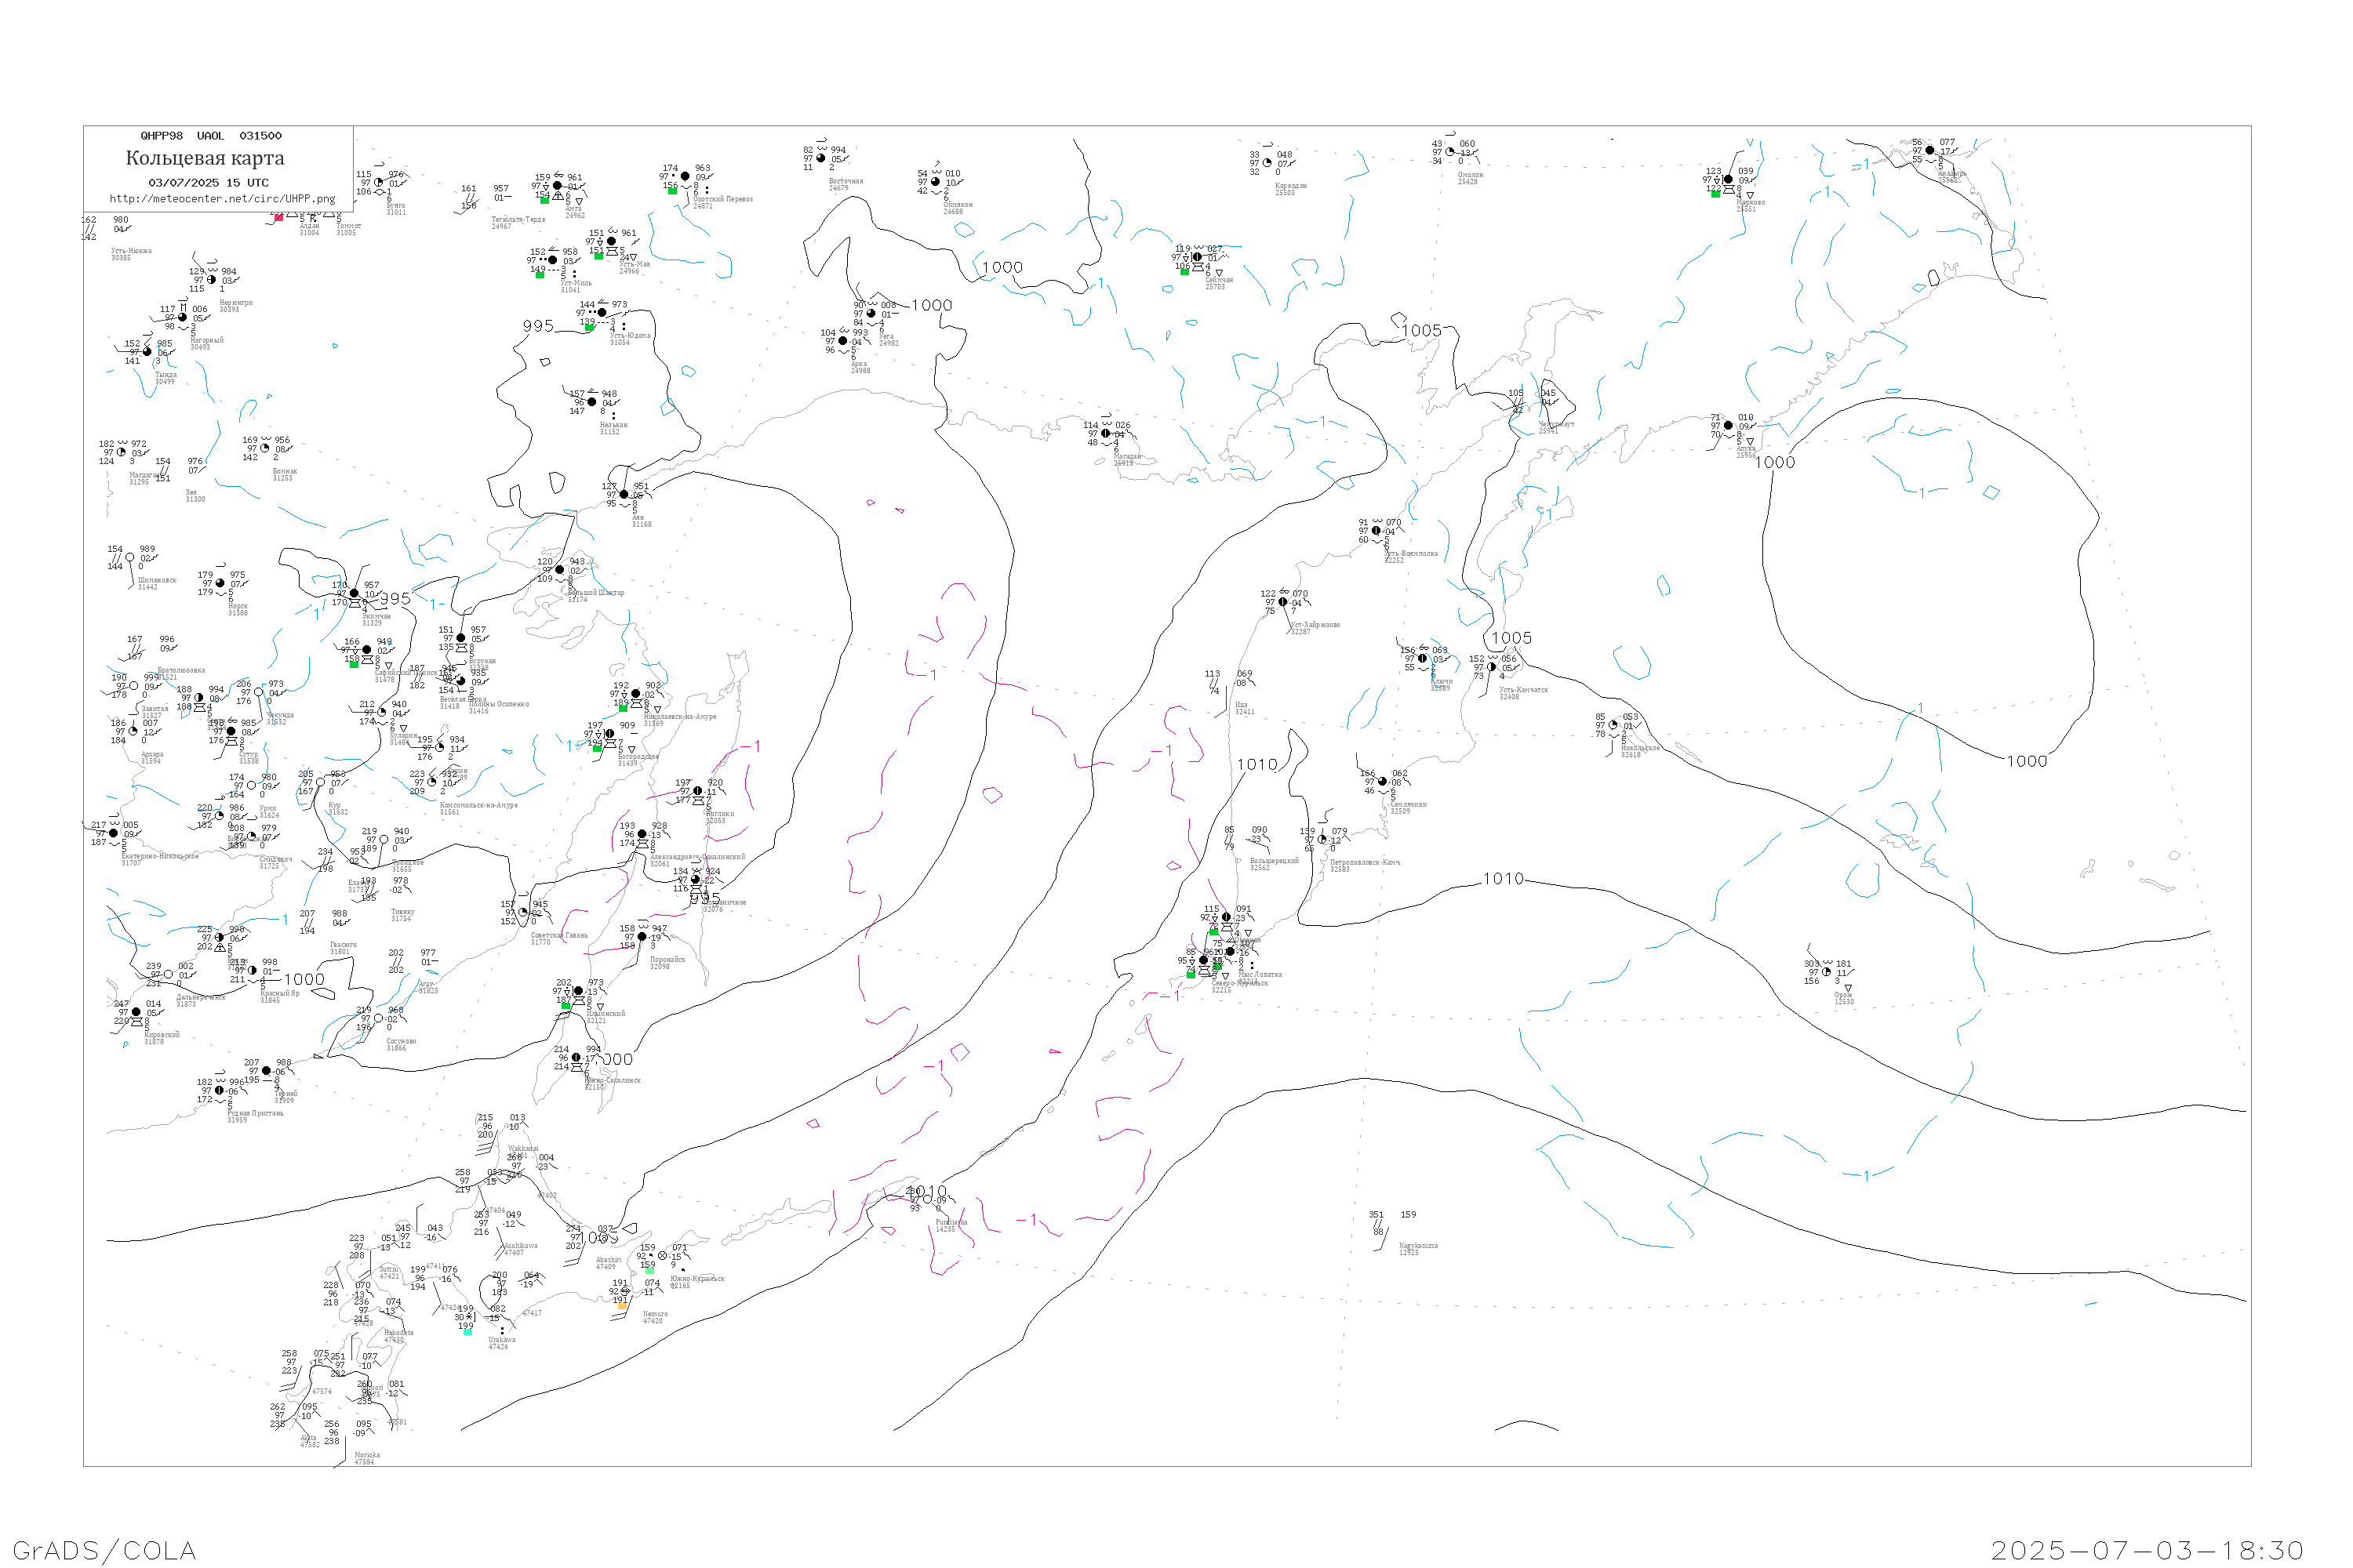Click the meteocenter.net UHPP.png URL text
Viewport: 2353px width, 1568px height.
coord(222,199)
